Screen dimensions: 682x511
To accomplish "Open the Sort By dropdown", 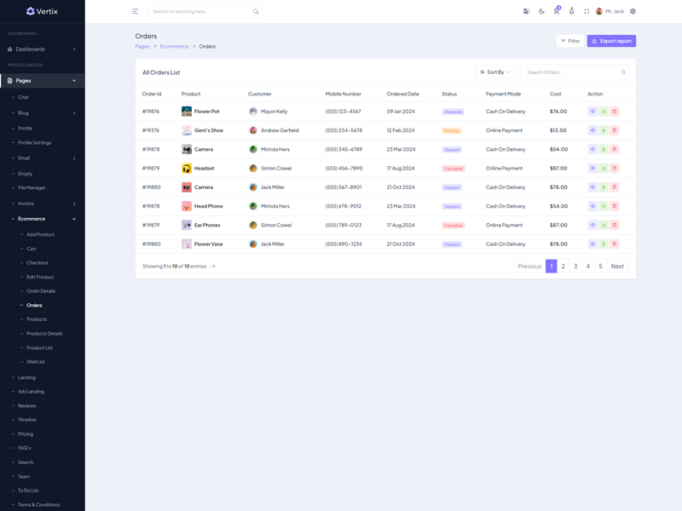I will coord(494,72).
